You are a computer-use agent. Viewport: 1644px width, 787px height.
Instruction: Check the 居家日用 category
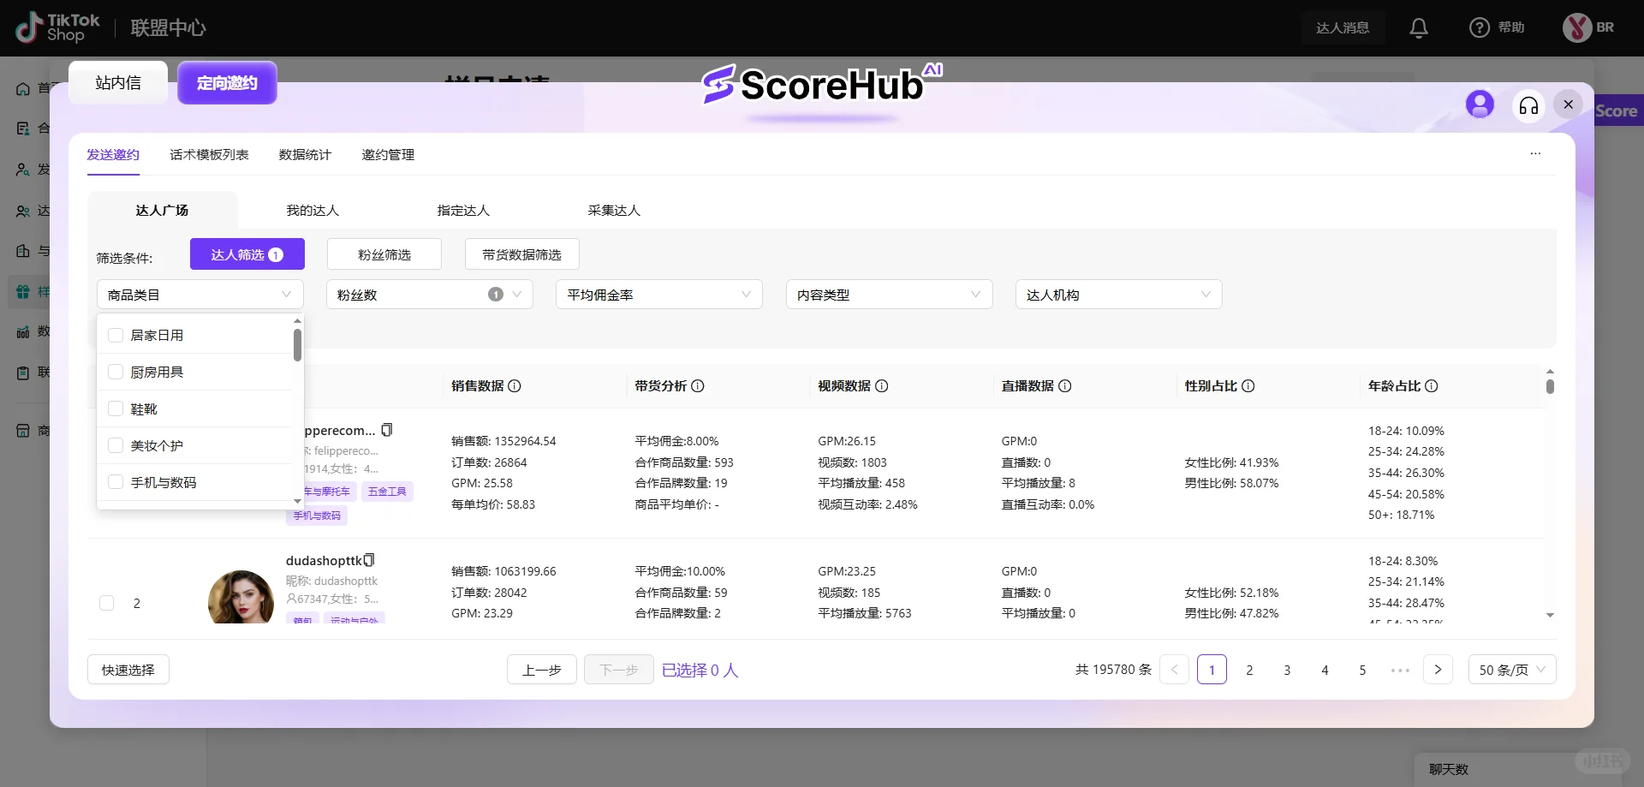point(116,335)
